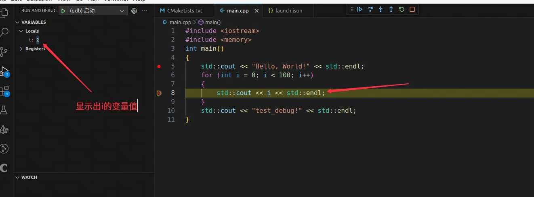Click line number 10 in the gutter
Viewport: 534px width, 197px height.
171,110
